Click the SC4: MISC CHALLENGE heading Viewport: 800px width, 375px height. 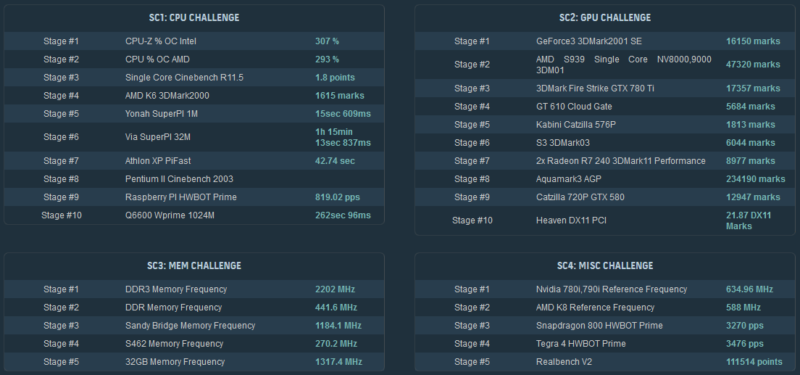point(605,265)
